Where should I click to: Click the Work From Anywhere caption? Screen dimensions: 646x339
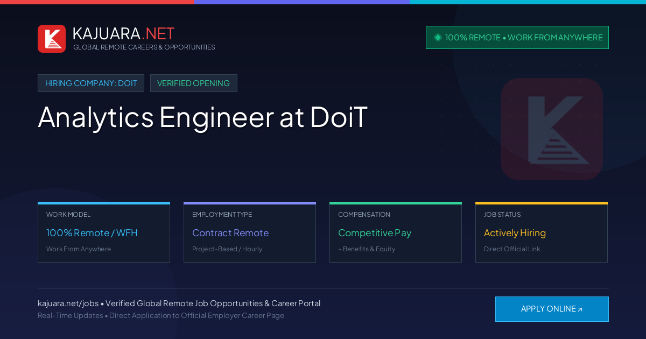point(79,249)
